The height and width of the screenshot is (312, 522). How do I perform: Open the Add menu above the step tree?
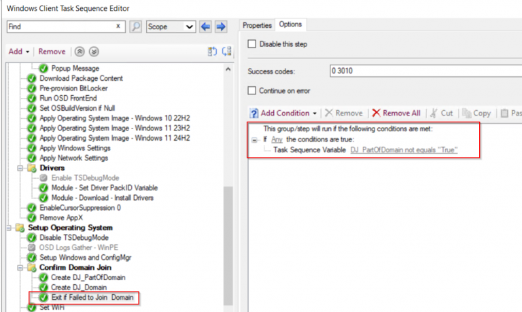pyautogui.click(x=19, y=52)
